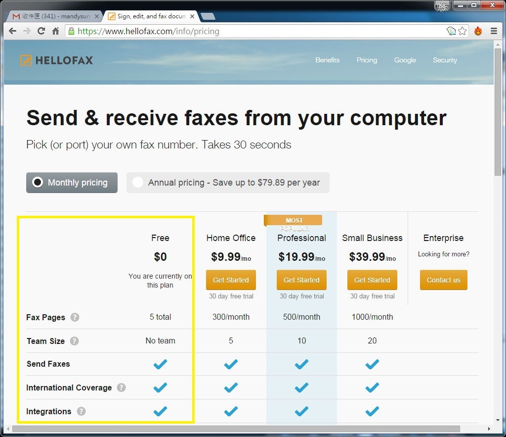Click the '500/month' fax pages value
Image resolution: width=506 pixels, height=437 pixels.
click(301, 317)
